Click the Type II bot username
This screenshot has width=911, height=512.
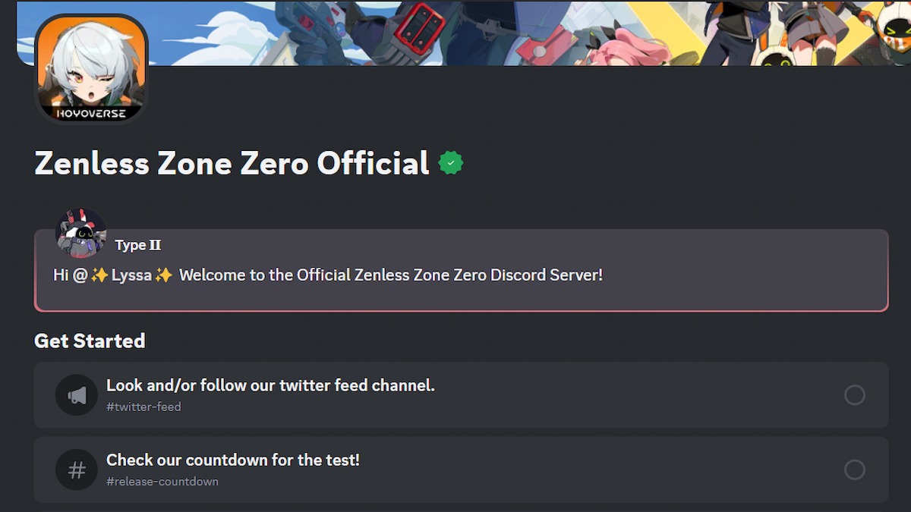pos(138,245)
